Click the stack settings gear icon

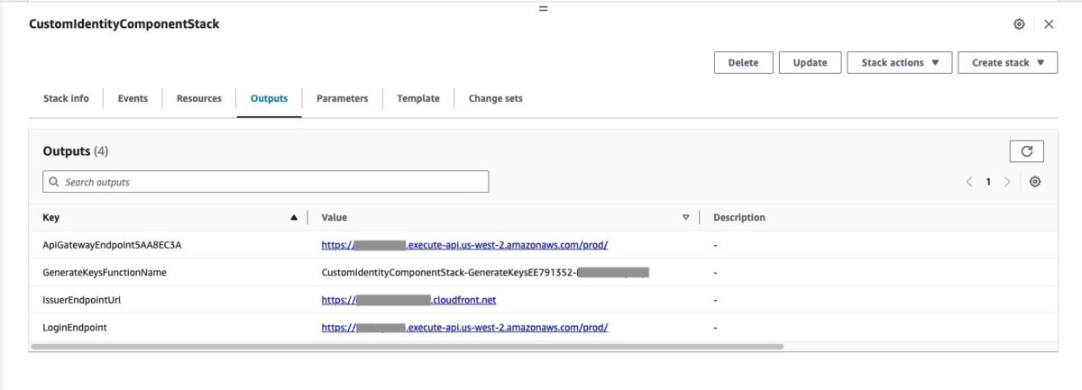pos(1019,24)
